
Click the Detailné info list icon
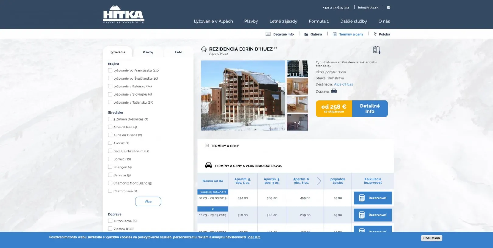tap(268, 34)
